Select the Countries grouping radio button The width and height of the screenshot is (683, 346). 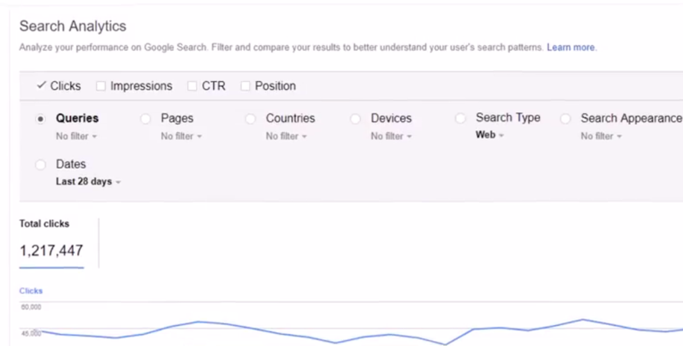point(251,119)
